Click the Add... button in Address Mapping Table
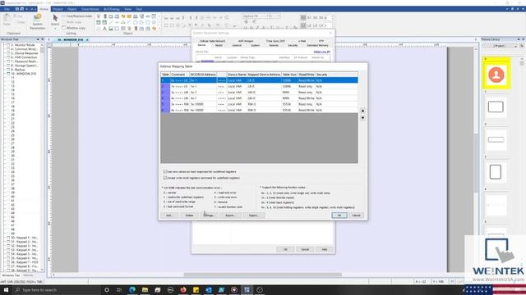526x295 pixels. [170, 216]
